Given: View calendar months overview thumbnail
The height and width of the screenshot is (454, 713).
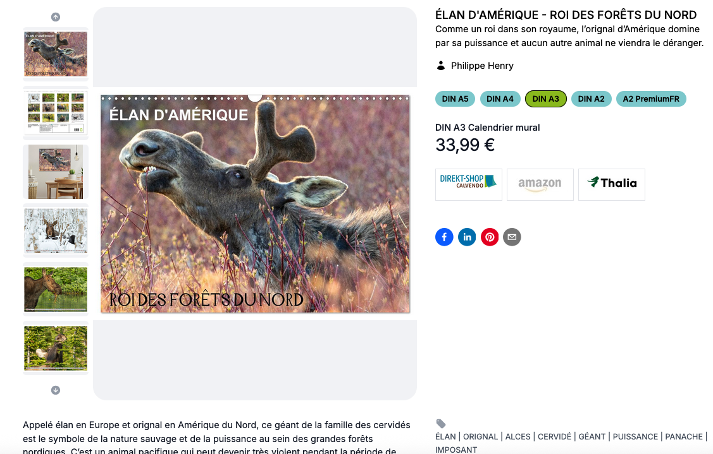Looking at the screenshot, I should [56, 113].
